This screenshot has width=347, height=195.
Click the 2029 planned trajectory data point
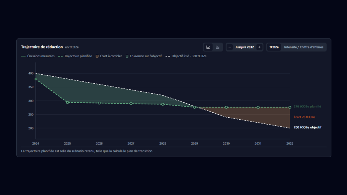pos(195,107)
